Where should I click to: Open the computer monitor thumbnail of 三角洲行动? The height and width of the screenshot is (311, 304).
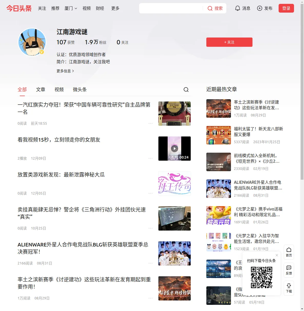[x=175, y=218]
